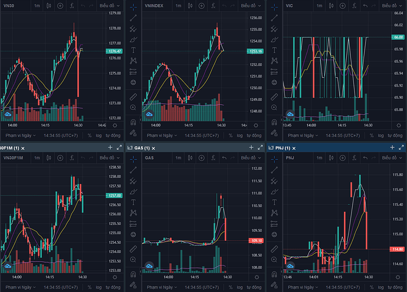407x292 pixels.
Task: Open indicators fx in VNINDEX chart
Action: [213, 6]
